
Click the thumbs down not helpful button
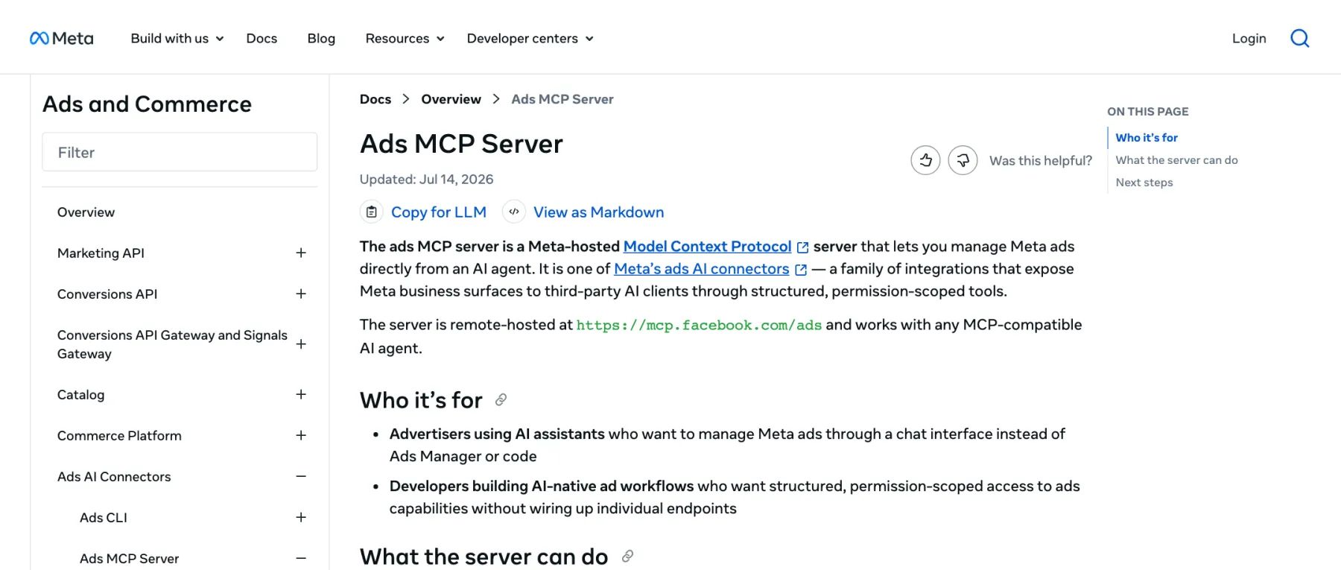coord(963,160)
